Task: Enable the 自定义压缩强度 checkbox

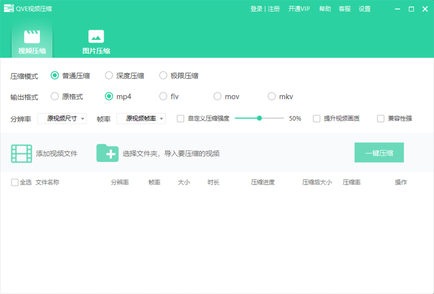Action: (x=181, y=118)
